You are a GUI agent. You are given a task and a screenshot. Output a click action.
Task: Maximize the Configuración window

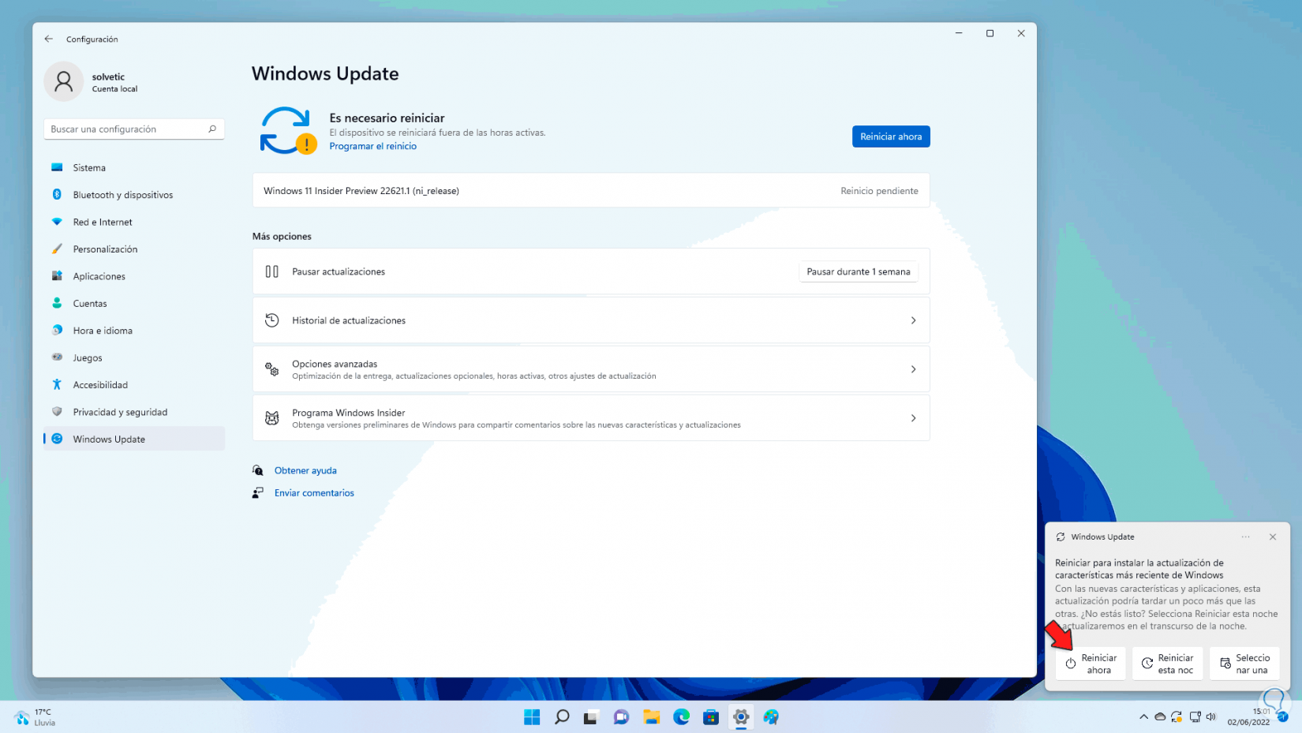[990, 33]
